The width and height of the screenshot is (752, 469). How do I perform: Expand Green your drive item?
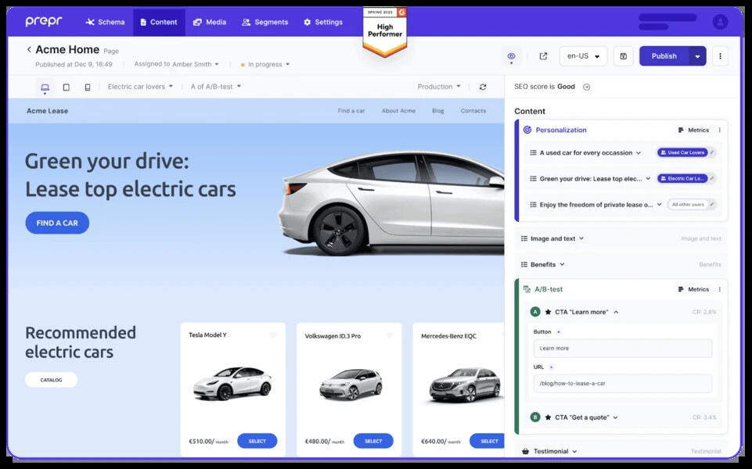click(x=648, y=179)
